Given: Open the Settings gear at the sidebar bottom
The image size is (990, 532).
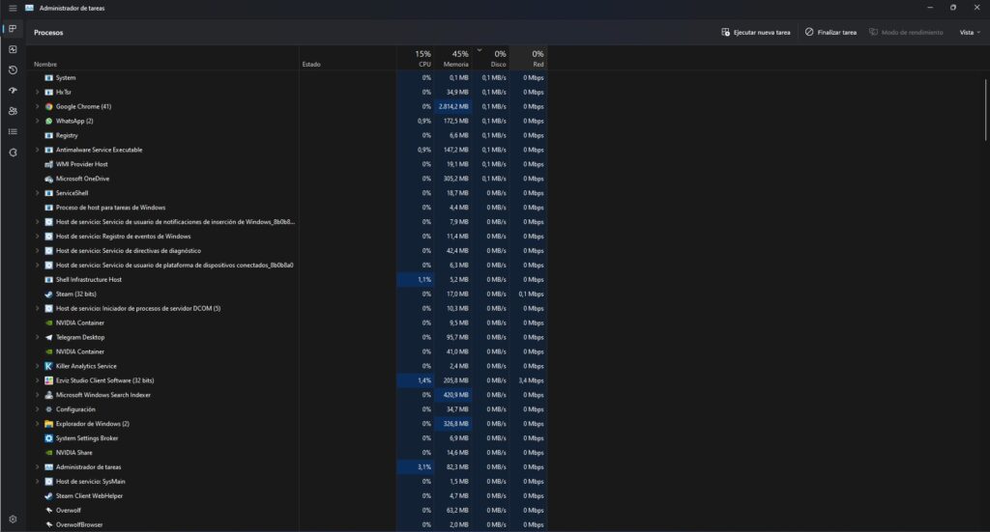Looking at the screenshot, I should click(13, 518).
